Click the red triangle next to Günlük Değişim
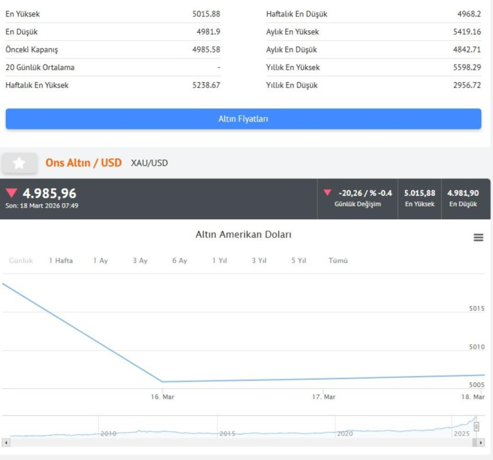The width and height of the screenshot is (493, 460). coord(327,193)
